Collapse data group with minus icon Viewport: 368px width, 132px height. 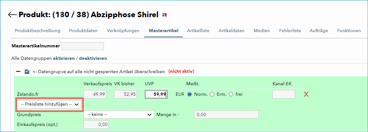tap(18, 72)
